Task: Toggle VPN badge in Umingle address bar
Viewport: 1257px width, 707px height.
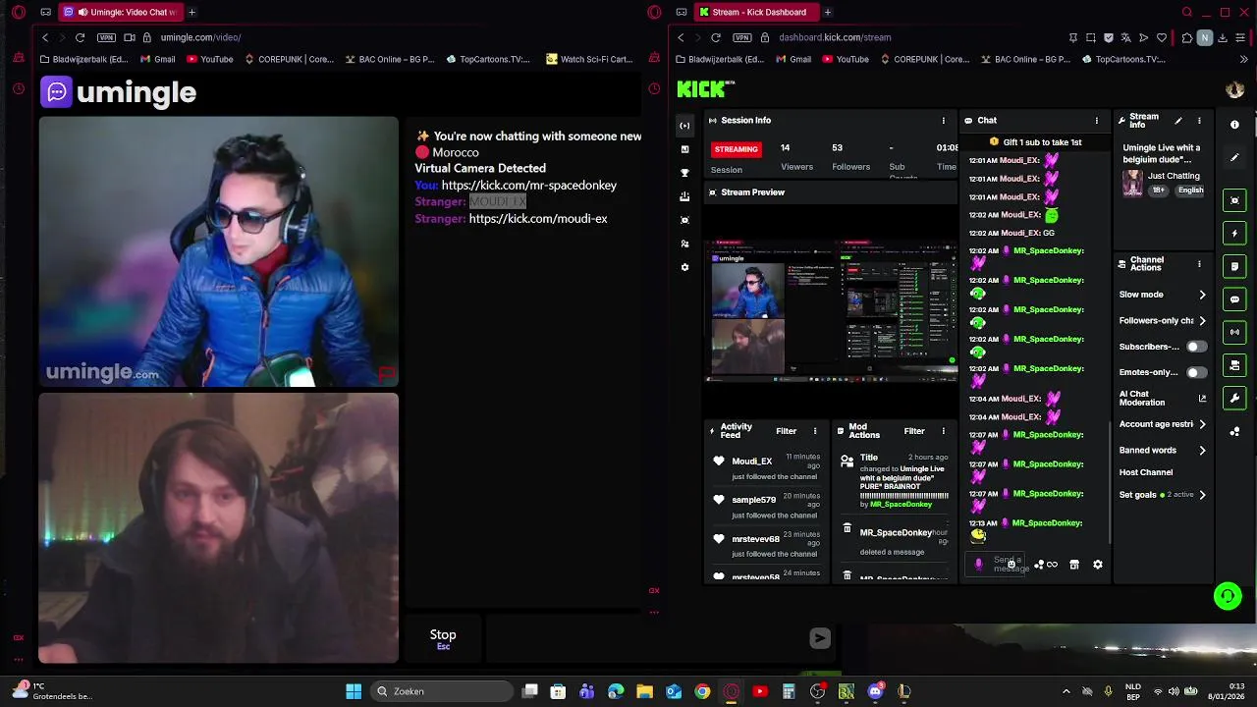Action: (106, 37)
